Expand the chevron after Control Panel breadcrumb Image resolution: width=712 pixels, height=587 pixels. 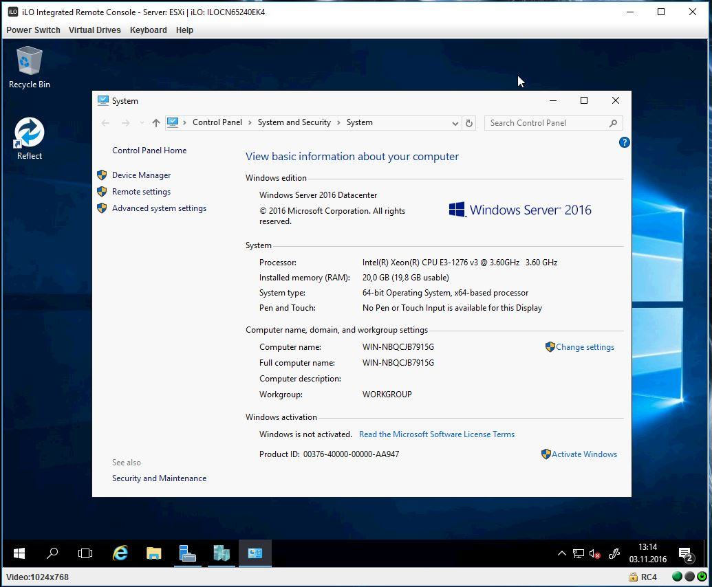click(250, 122)
